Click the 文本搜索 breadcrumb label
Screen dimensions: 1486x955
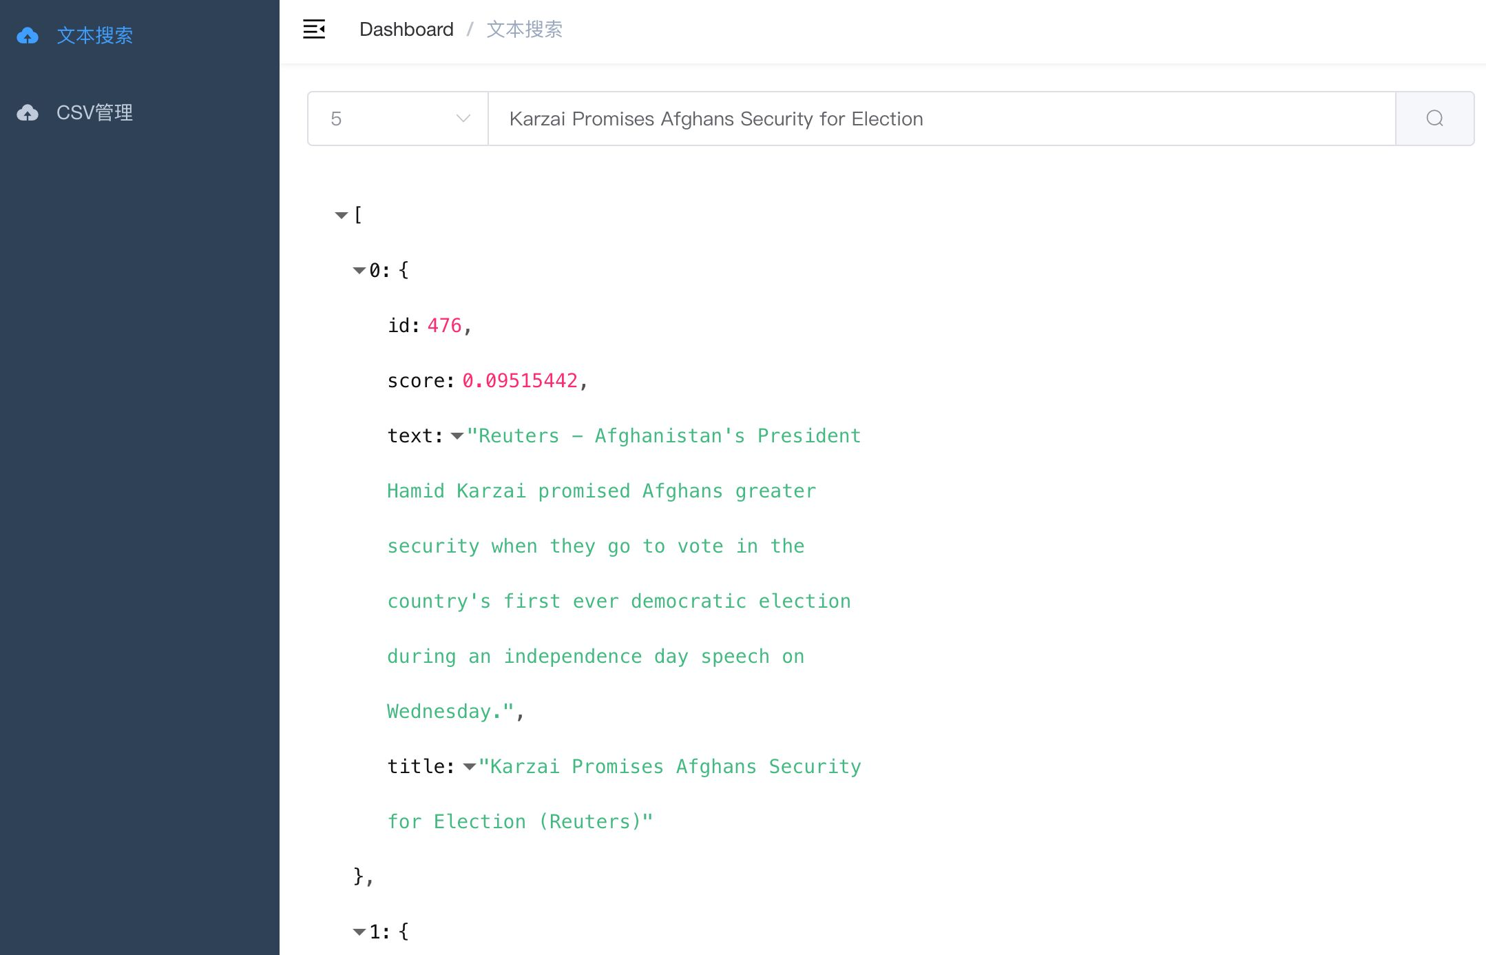[x=524, y=29]
